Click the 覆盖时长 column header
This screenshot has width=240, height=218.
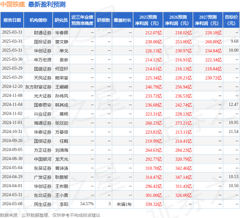point(122,20)
